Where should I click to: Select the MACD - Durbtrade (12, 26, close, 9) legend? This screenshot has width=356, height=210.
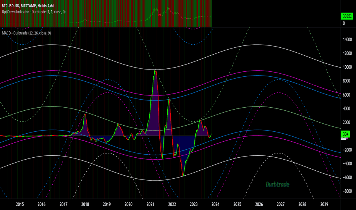click(26, 33)
